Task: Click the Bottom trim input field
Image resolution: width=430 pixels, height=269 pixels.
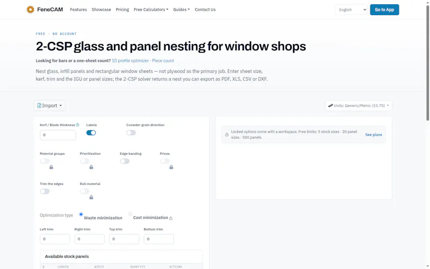Action: pyautogui.click(x=159, y=239)
